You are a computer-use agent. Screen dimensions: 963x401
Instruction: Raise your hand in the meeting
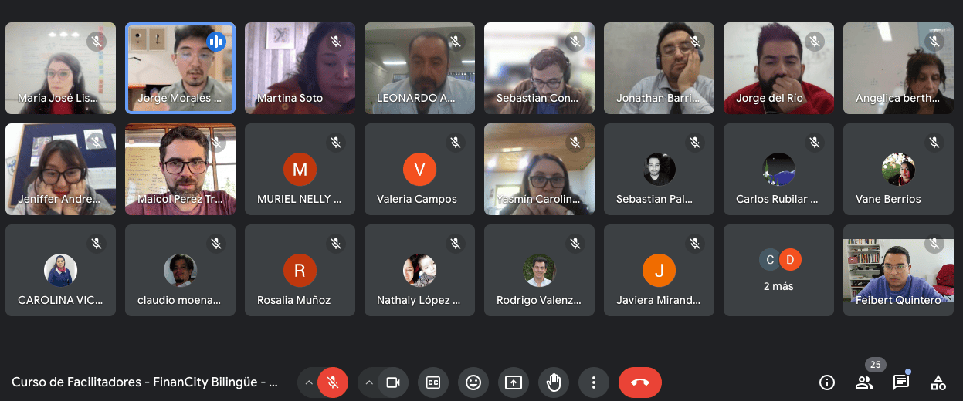pos(554,382)
